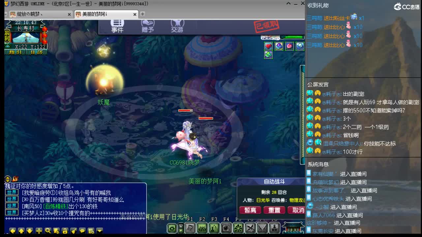Open the chat toolbar dropdown arrow
Screen dimensions: 422x237
click(100, 231)
